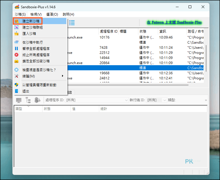Select 匯入沙箱 menu entry
Image resolution: width=220 pixels, height=180 pixels.
pyautogui.click(x=40, y=33)
